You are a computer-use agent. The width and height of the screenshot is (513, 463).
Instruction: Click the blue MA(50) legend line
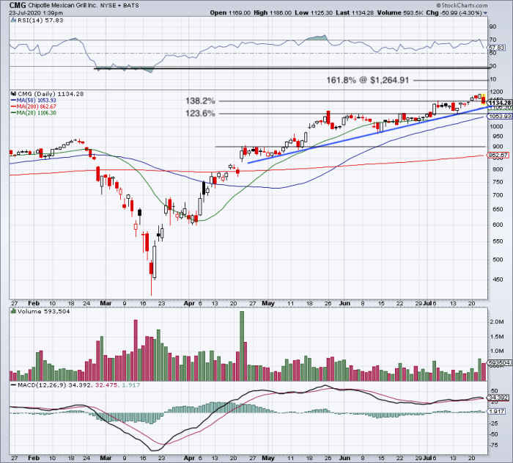(x=13, y=101)
